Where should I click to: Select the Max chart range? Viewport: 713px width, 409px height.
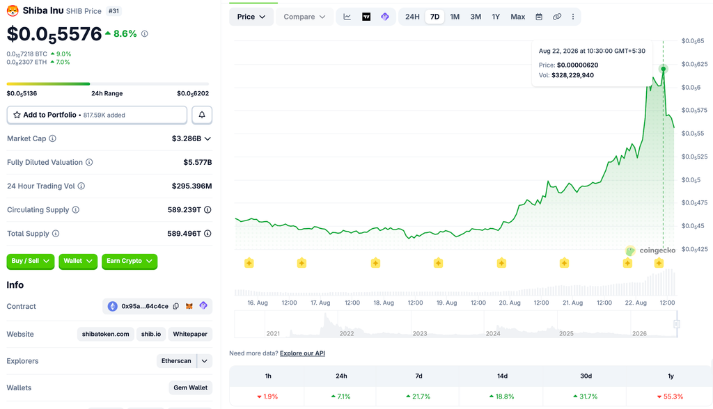[x=517, y=17]
